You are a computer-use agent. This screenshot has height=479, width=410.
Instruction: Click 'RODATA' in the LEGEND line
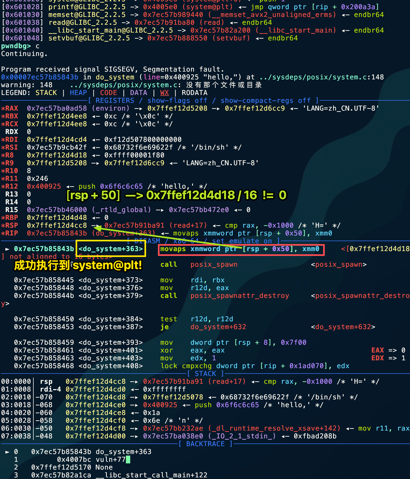point(195,93)
